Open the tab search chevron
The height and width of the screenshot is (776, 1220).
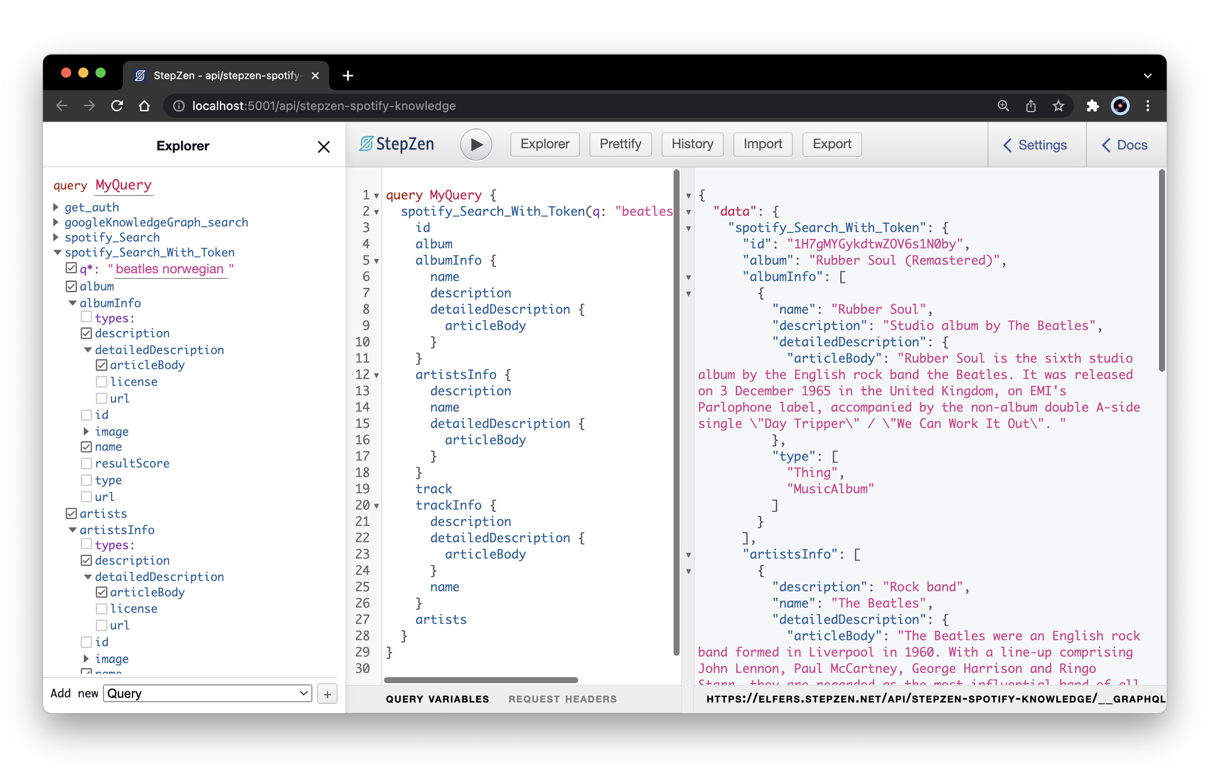[x=1147, y=76]
